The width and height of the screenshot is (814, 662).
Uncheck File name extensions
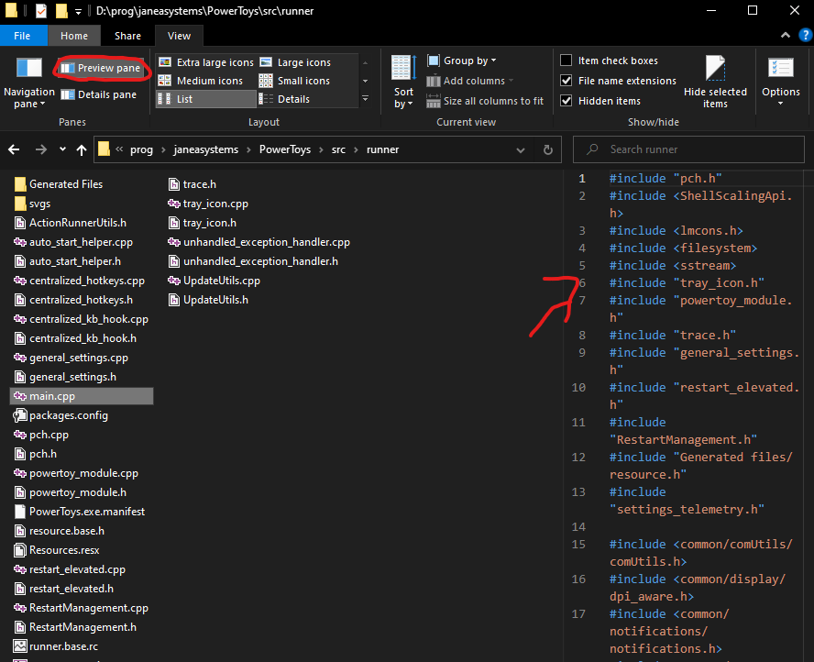click(566, 81)
